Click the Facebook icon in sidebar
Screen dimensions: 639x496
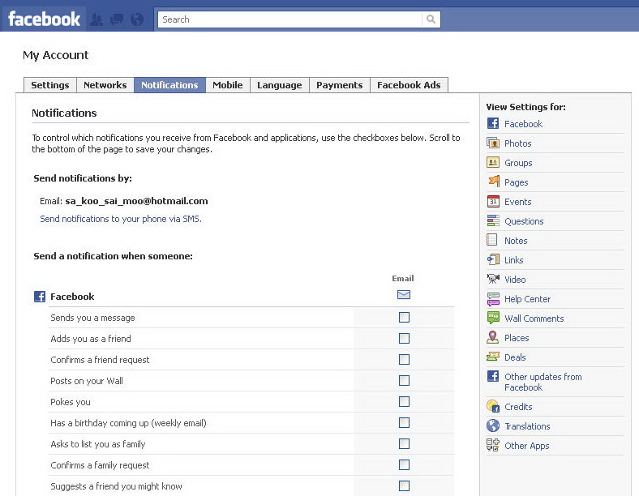[493, 123]
